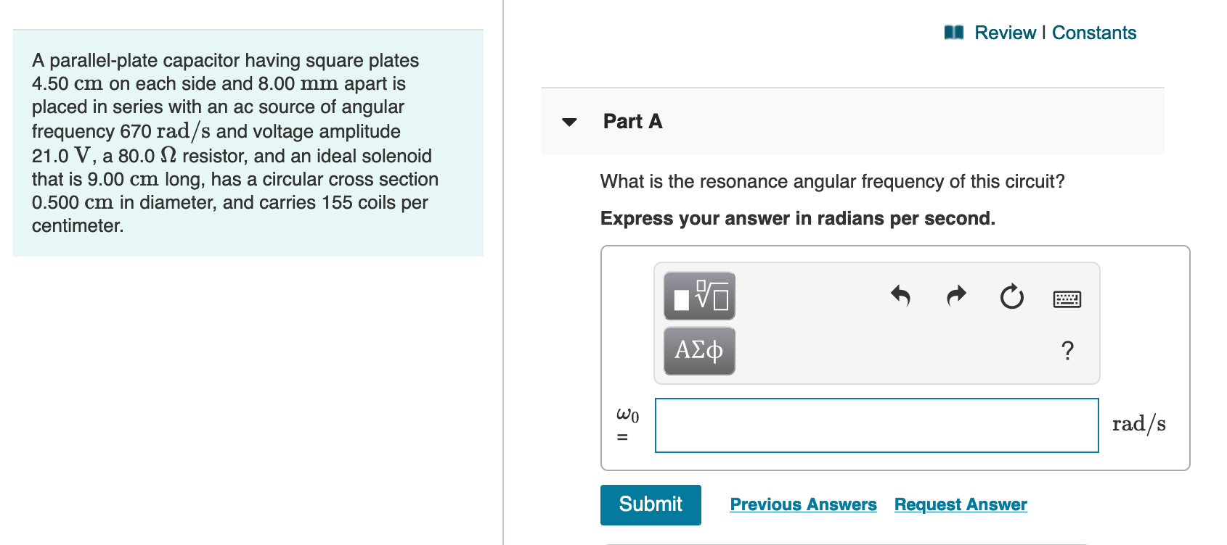Viewport: 1227px width, 545px height.
Task: Switch to the Constants reference
Action: pos(1095,32)
